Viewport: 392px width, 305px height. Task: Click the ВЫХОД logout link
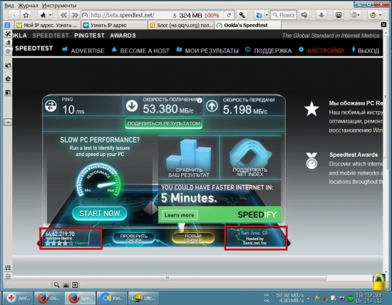click(x=368, y=51)
